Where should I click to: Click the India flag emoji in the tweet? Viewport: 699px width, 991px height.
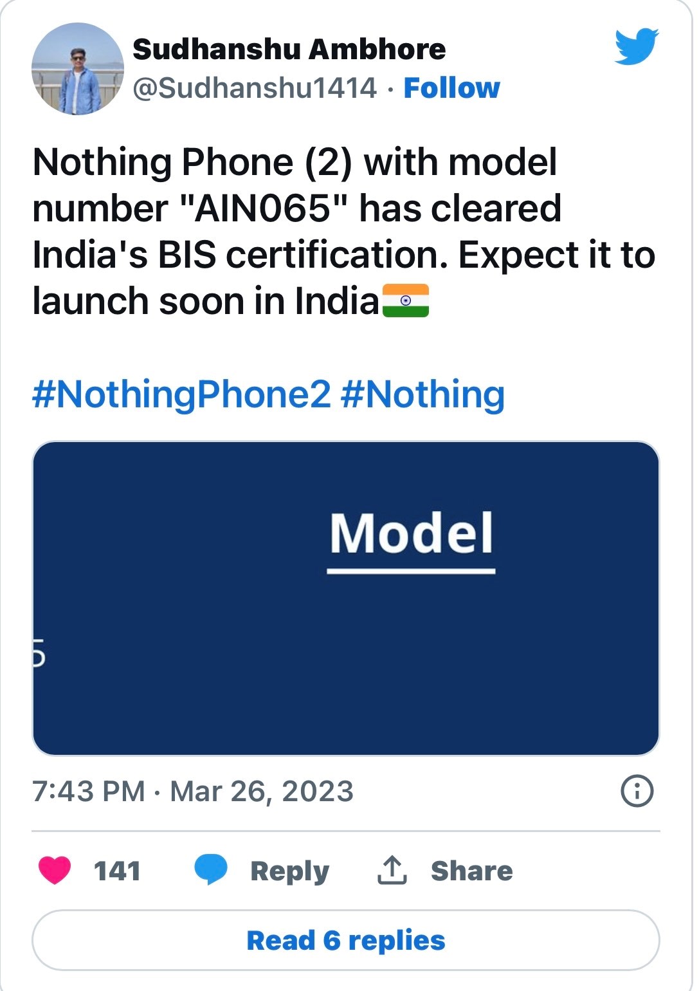click(406, 301)
